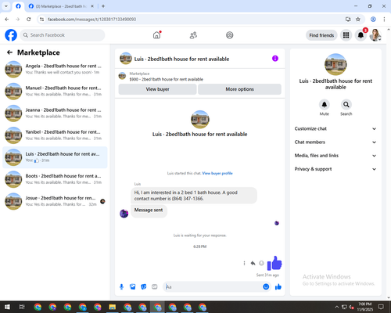Click the Search Facebook field
The height and width of the screenshot is (313, 391).
(63, 35)
